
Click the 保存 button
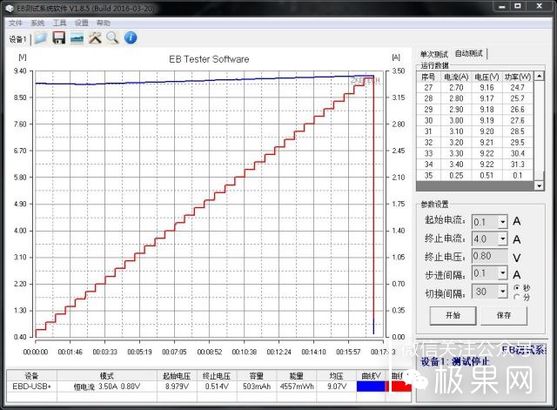click(504, 315)
